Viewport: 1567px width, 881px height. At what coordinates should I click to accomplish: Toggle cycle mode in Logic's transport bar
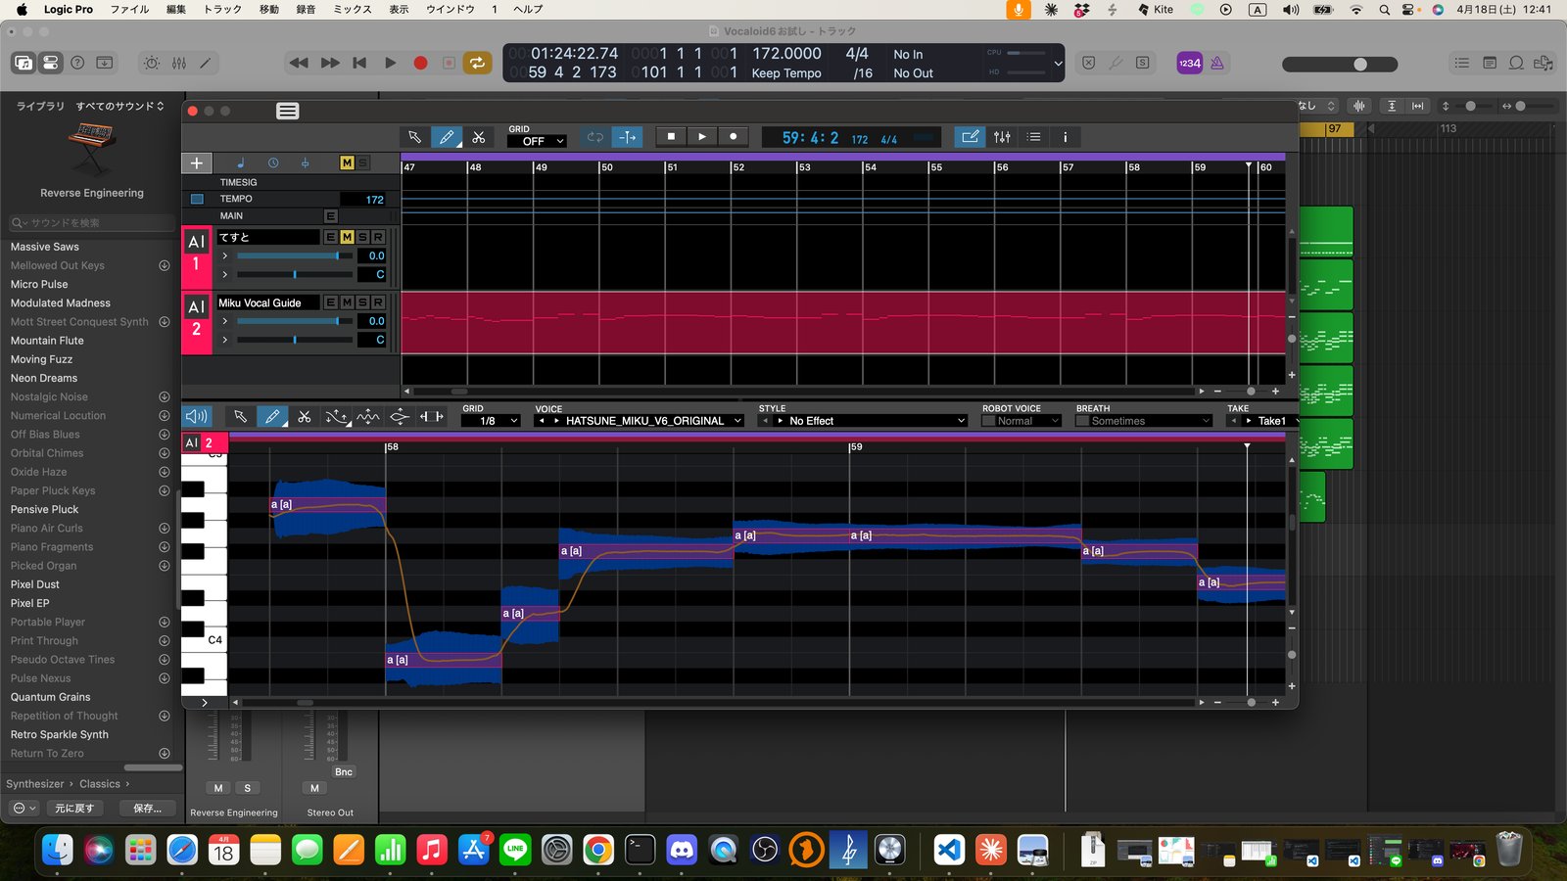click(477, 63)
